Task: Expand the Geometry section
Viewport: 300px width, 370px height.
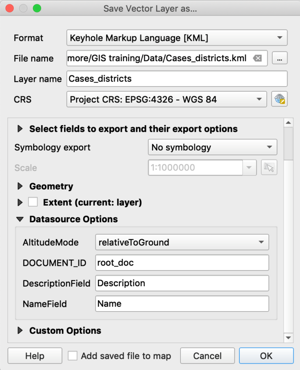Action: [20, 186]
